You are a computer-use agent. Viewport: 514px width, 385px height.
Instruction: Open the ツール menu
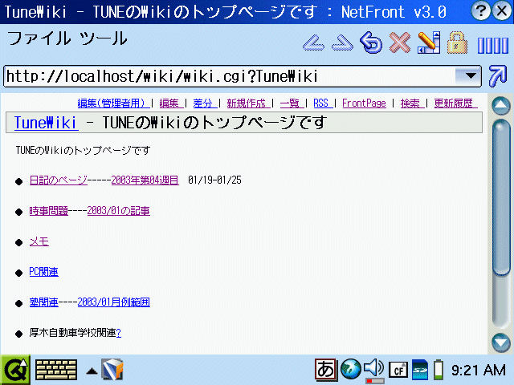point(104,38)
